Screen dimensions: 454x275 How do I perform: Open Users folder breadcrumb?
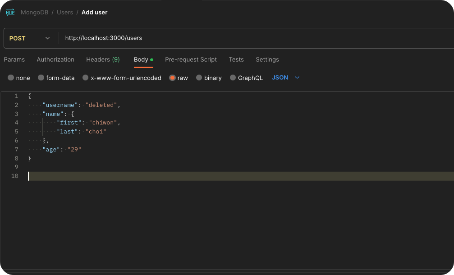pyautogui.click(x=65, y=13)
